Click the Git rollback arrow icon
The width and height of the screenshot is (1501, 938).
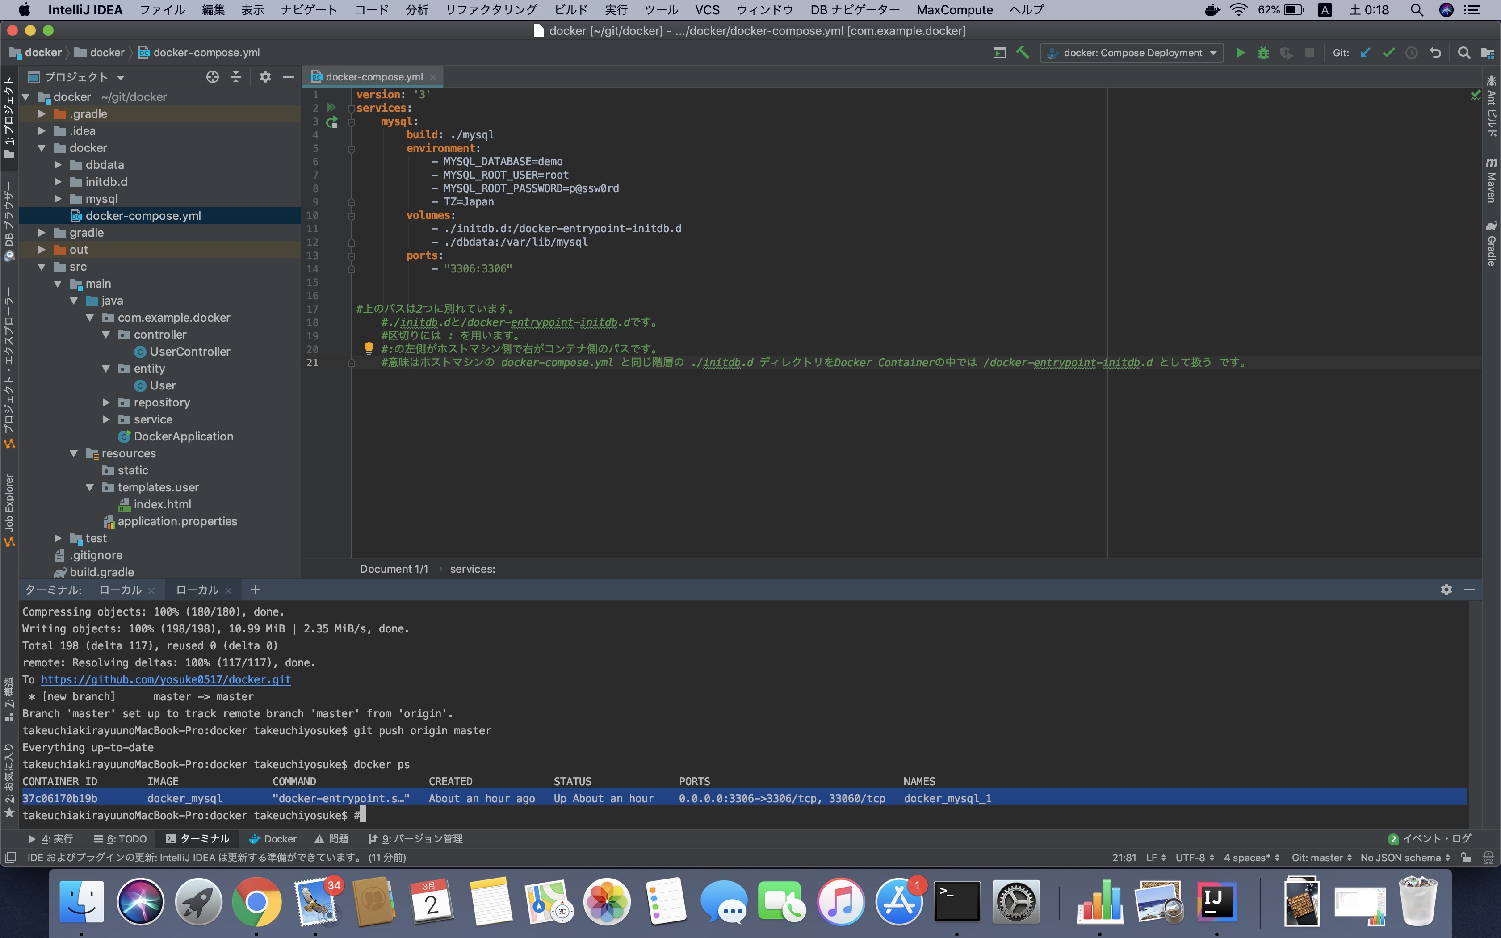point(1434,53)
